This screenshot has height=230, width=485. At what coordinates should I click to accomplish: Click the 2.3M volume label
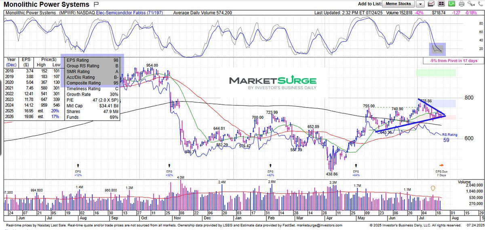(x=333, y=183)
